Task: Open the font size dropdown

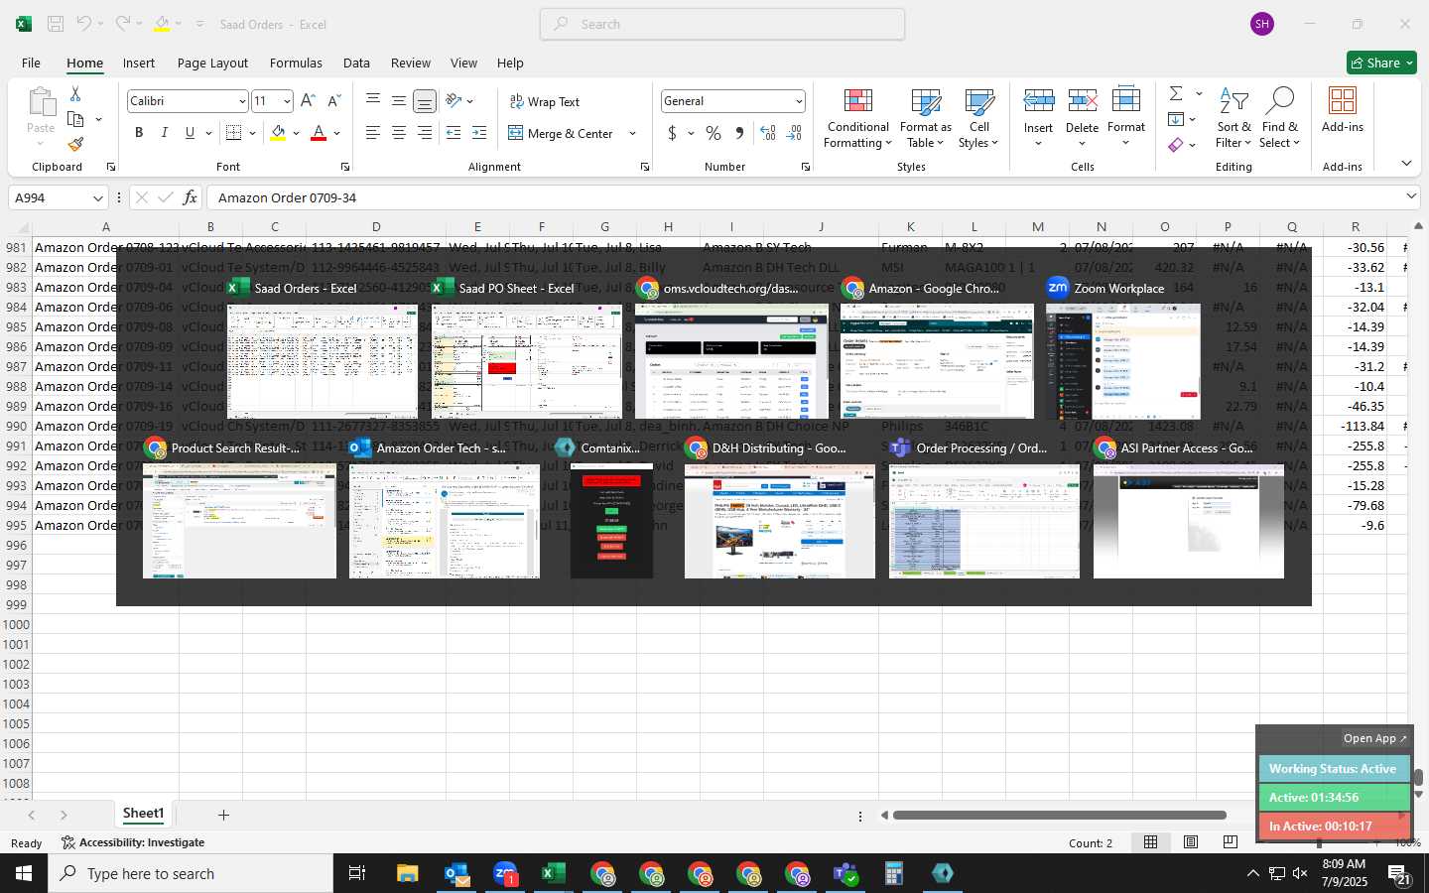Action: tap(287, 101)
